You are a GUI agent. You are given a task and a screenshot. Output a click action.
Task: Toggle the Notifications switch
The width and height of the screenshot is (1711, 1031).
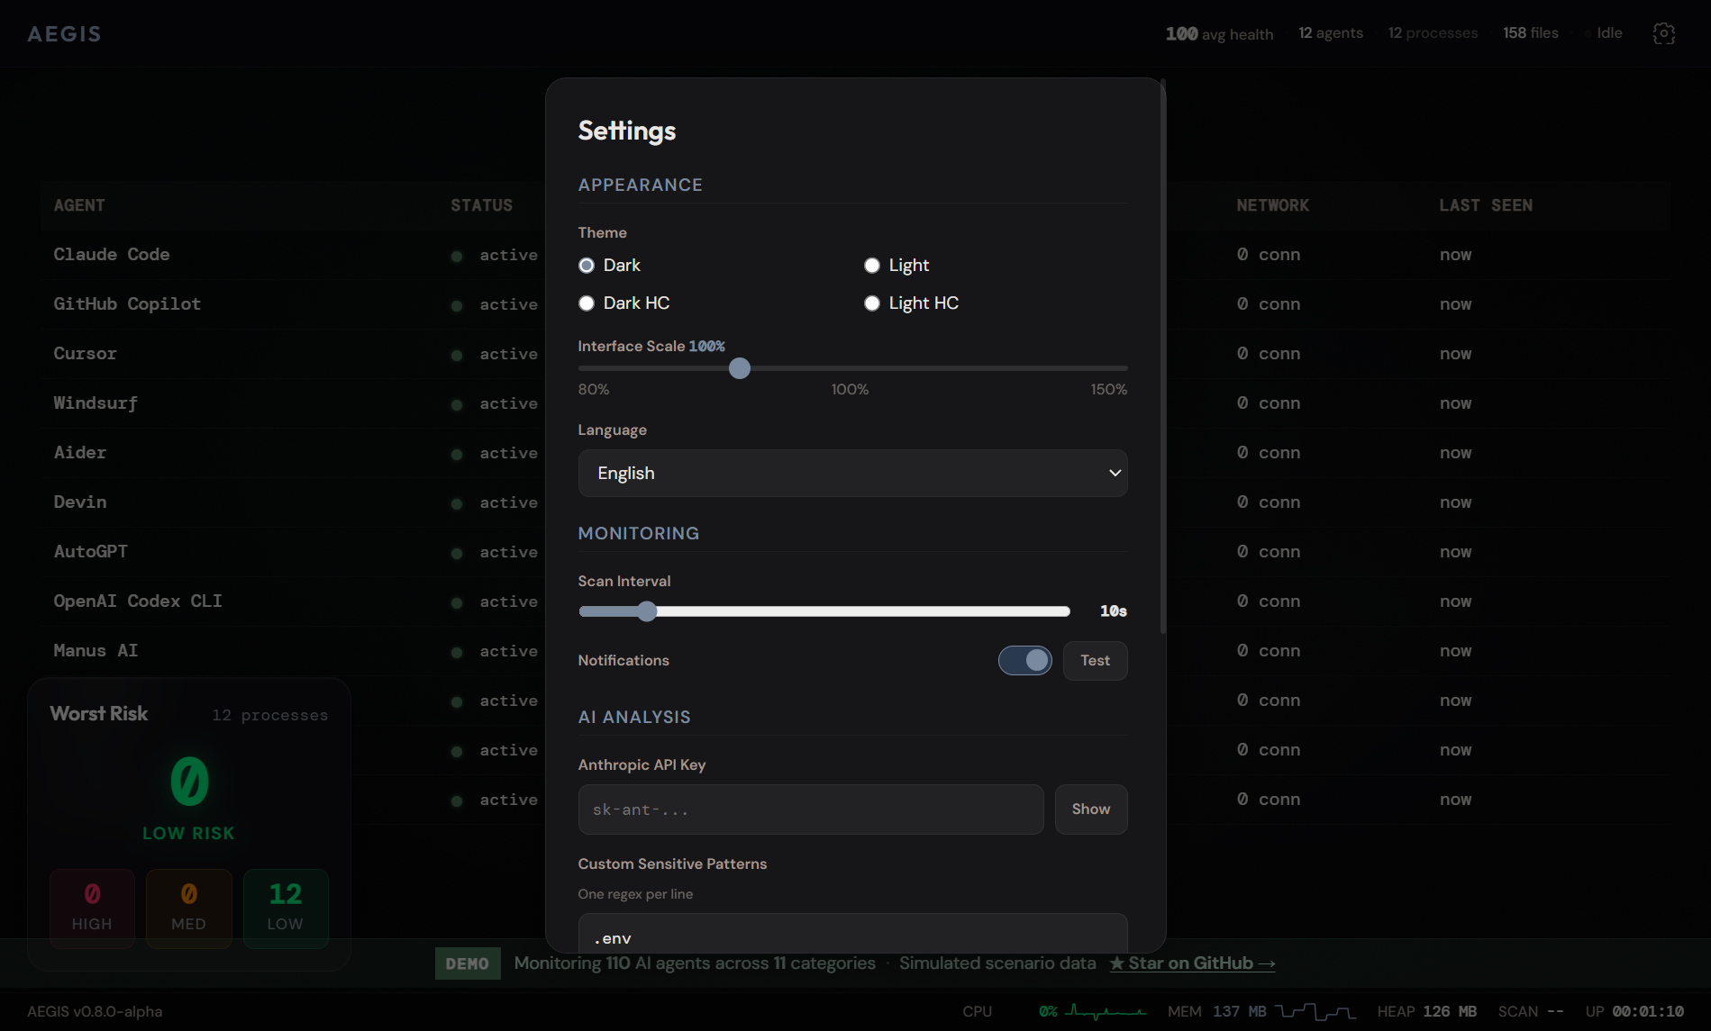1024,661
